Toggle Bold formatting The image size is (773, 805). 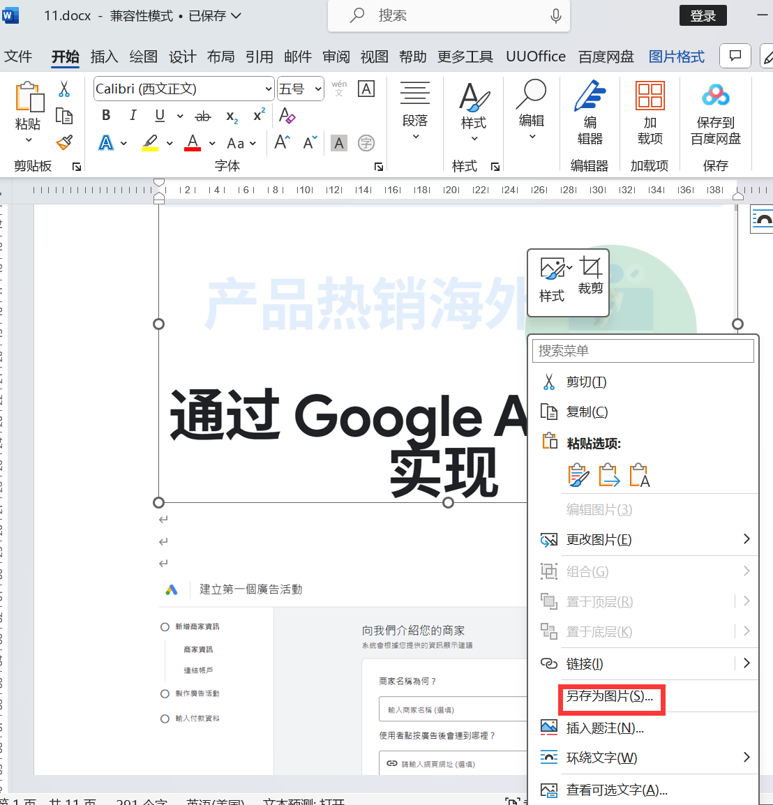tap(106, 115)
